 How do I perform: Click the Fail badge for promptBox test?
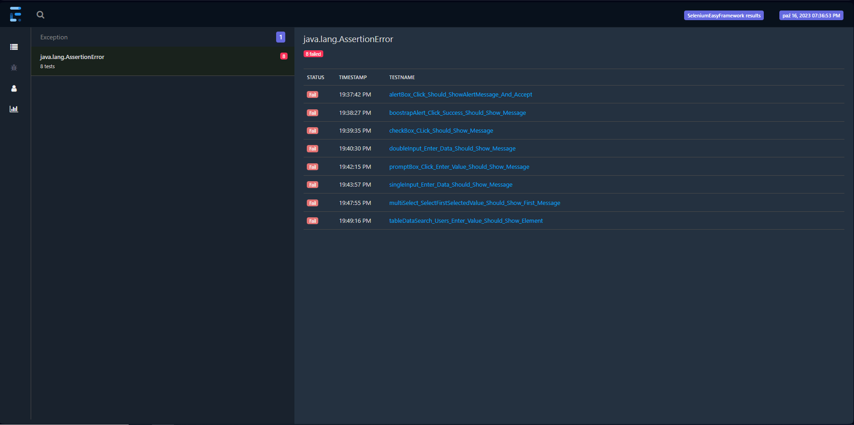[313, 167]
